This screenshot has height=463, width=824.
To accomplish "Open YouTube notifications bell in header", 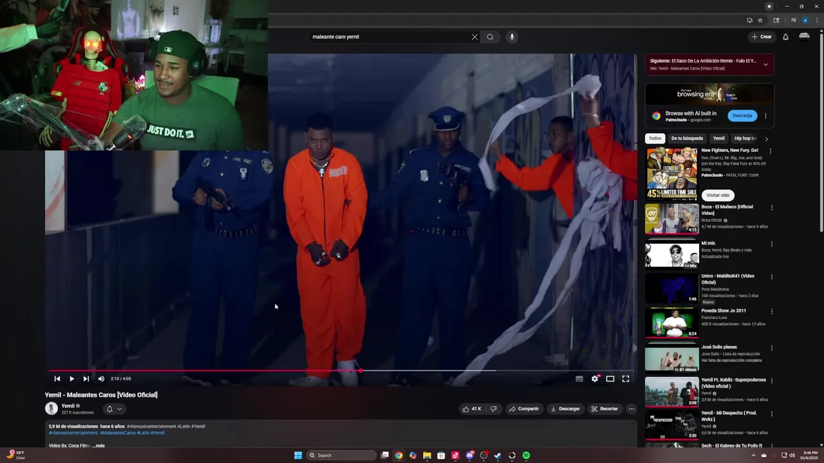I will pyautogui.click(x=785, y=37).
